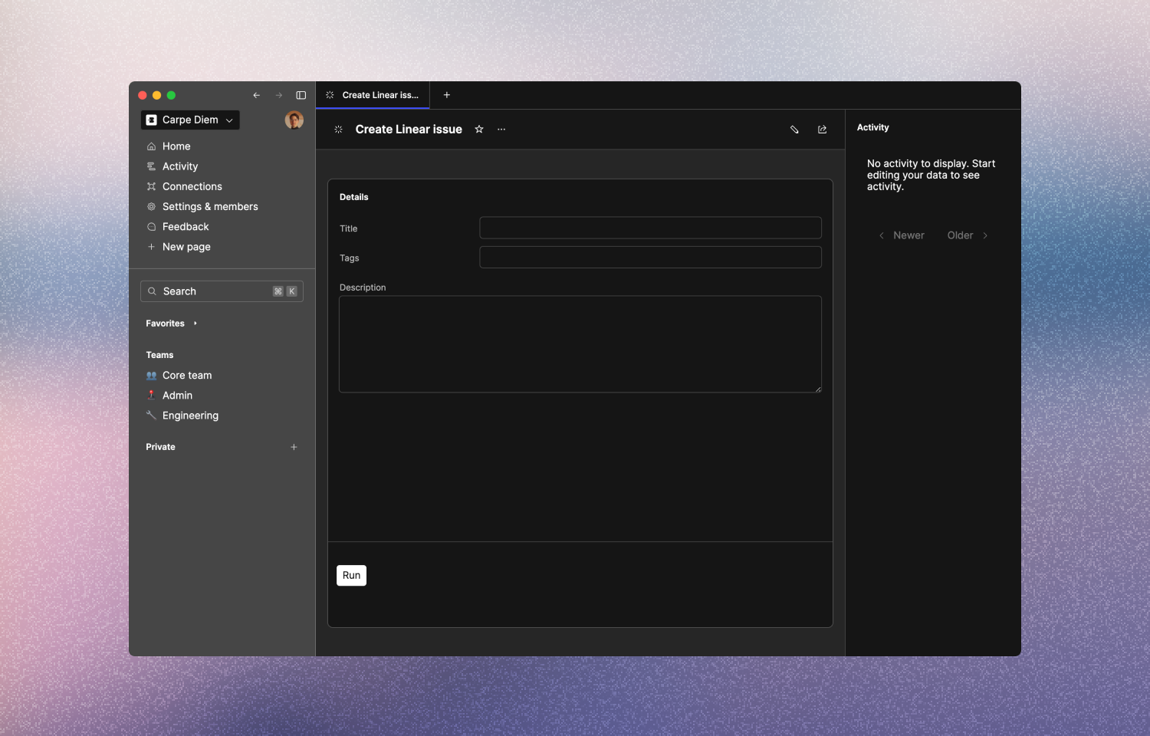Screen dimensions: 1150x736
Task: Click the Description text area
Action: tap(580, 344)
